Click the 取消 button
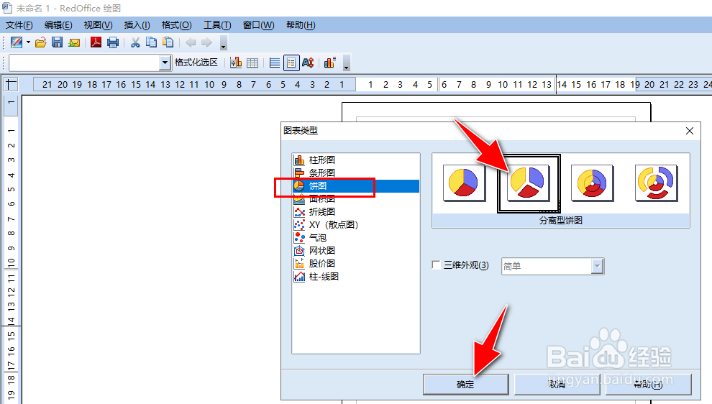The width and height of the screenshot is (712, 404). tap(557, 385)
